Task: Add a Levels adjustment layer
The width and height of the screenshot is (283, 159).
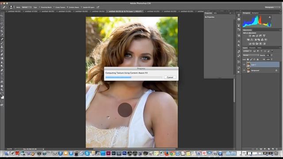Action: 253,36
